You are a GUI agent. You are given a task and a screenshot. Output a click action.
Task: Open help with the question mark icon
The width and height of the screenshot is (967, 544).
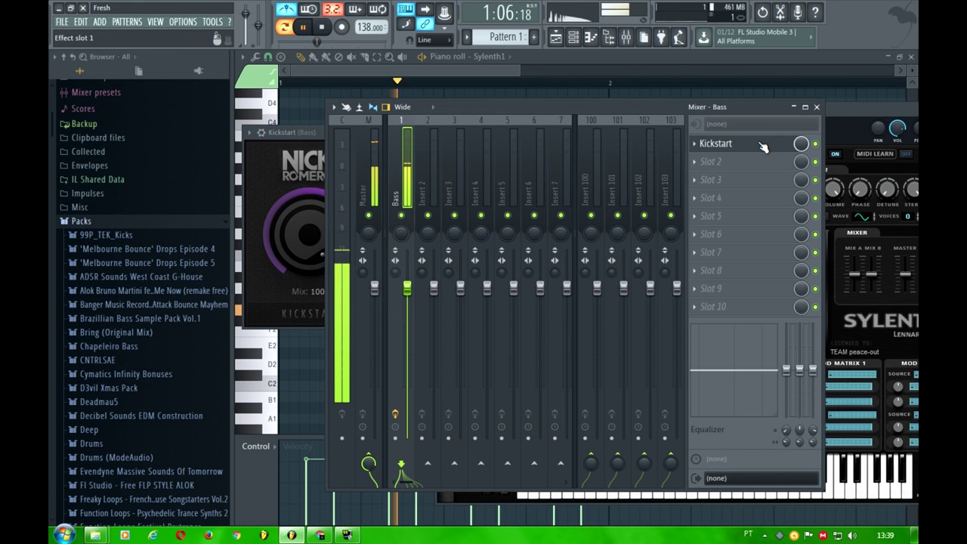[815, 12]
